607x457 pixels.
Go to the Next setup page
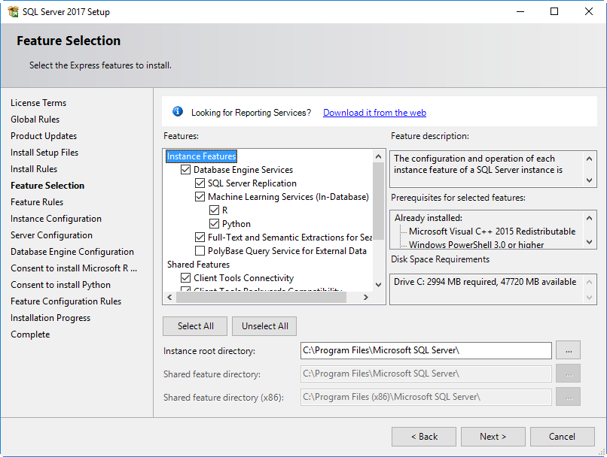tap(493, 437)
